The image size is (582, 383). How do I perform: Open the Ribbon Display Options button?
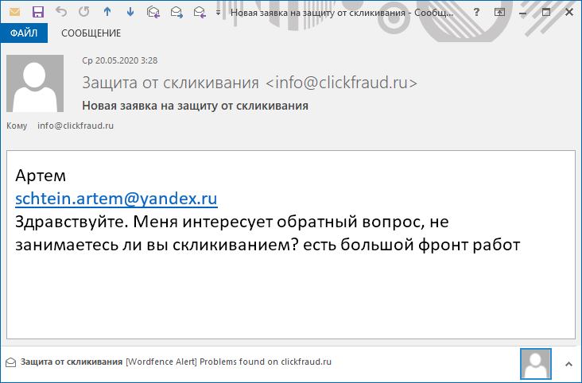(x=499, y=12)
